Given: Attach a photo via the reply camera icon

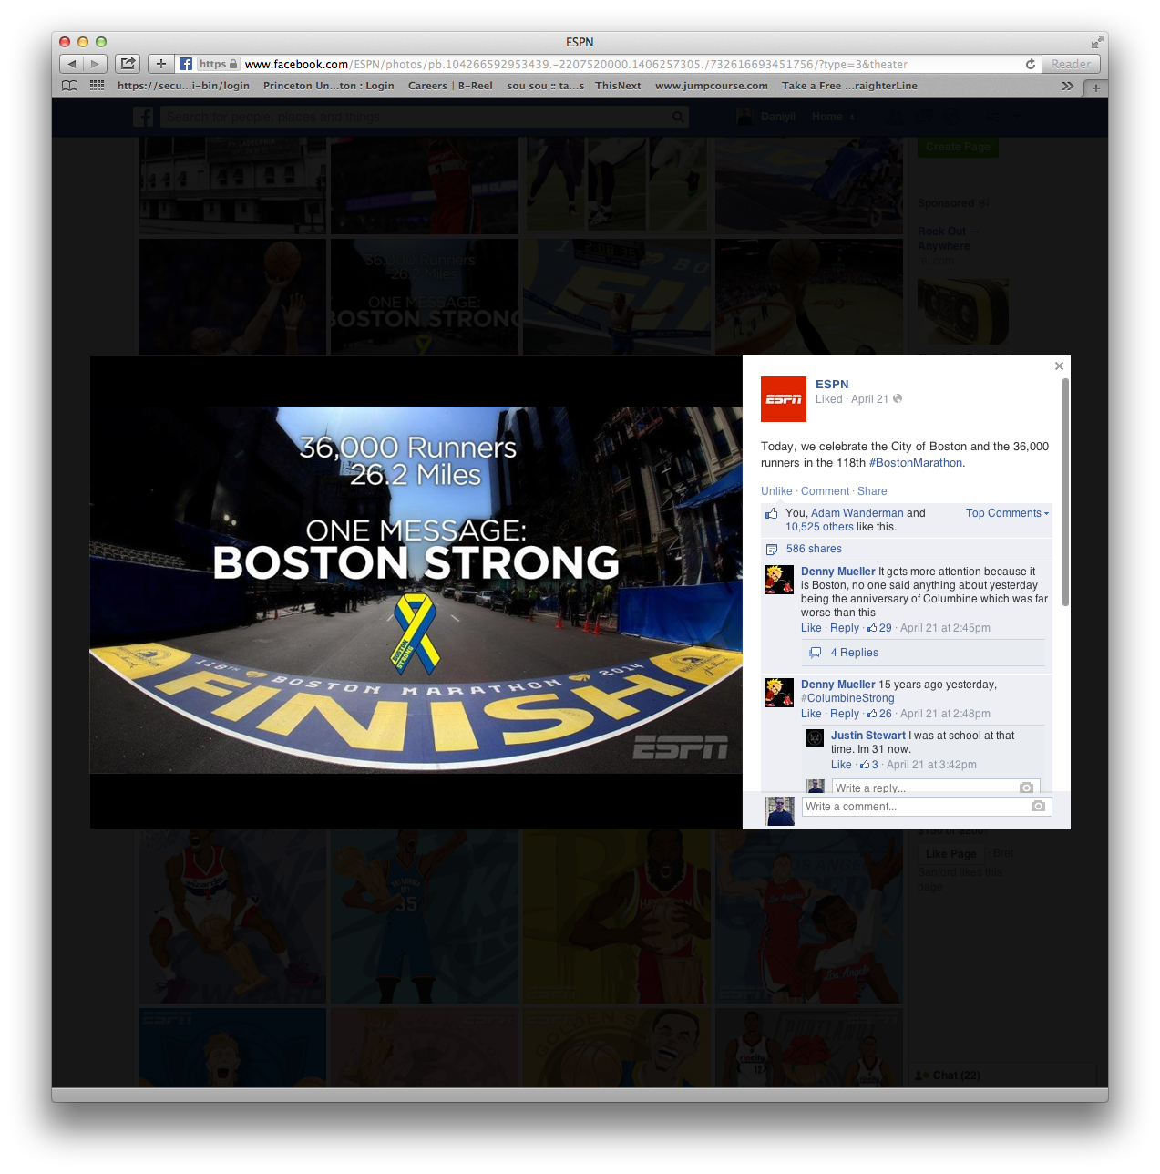Looking at the screenshot, I should tap(1026, 788).
